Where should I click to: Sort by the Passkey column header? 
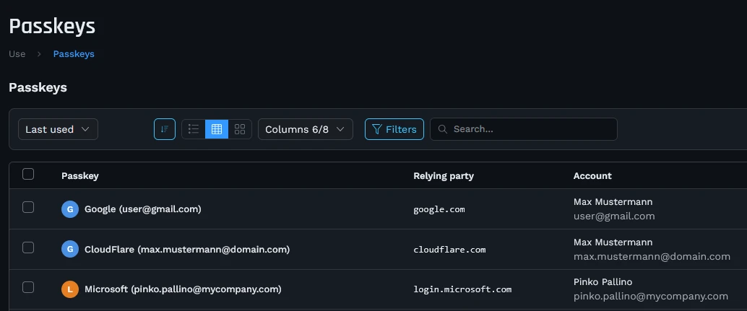tap(80, 176)
